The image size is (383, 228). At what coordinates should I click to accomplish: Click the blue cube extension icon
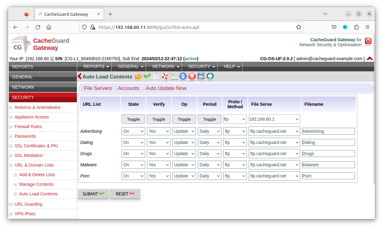coord(345,27)
